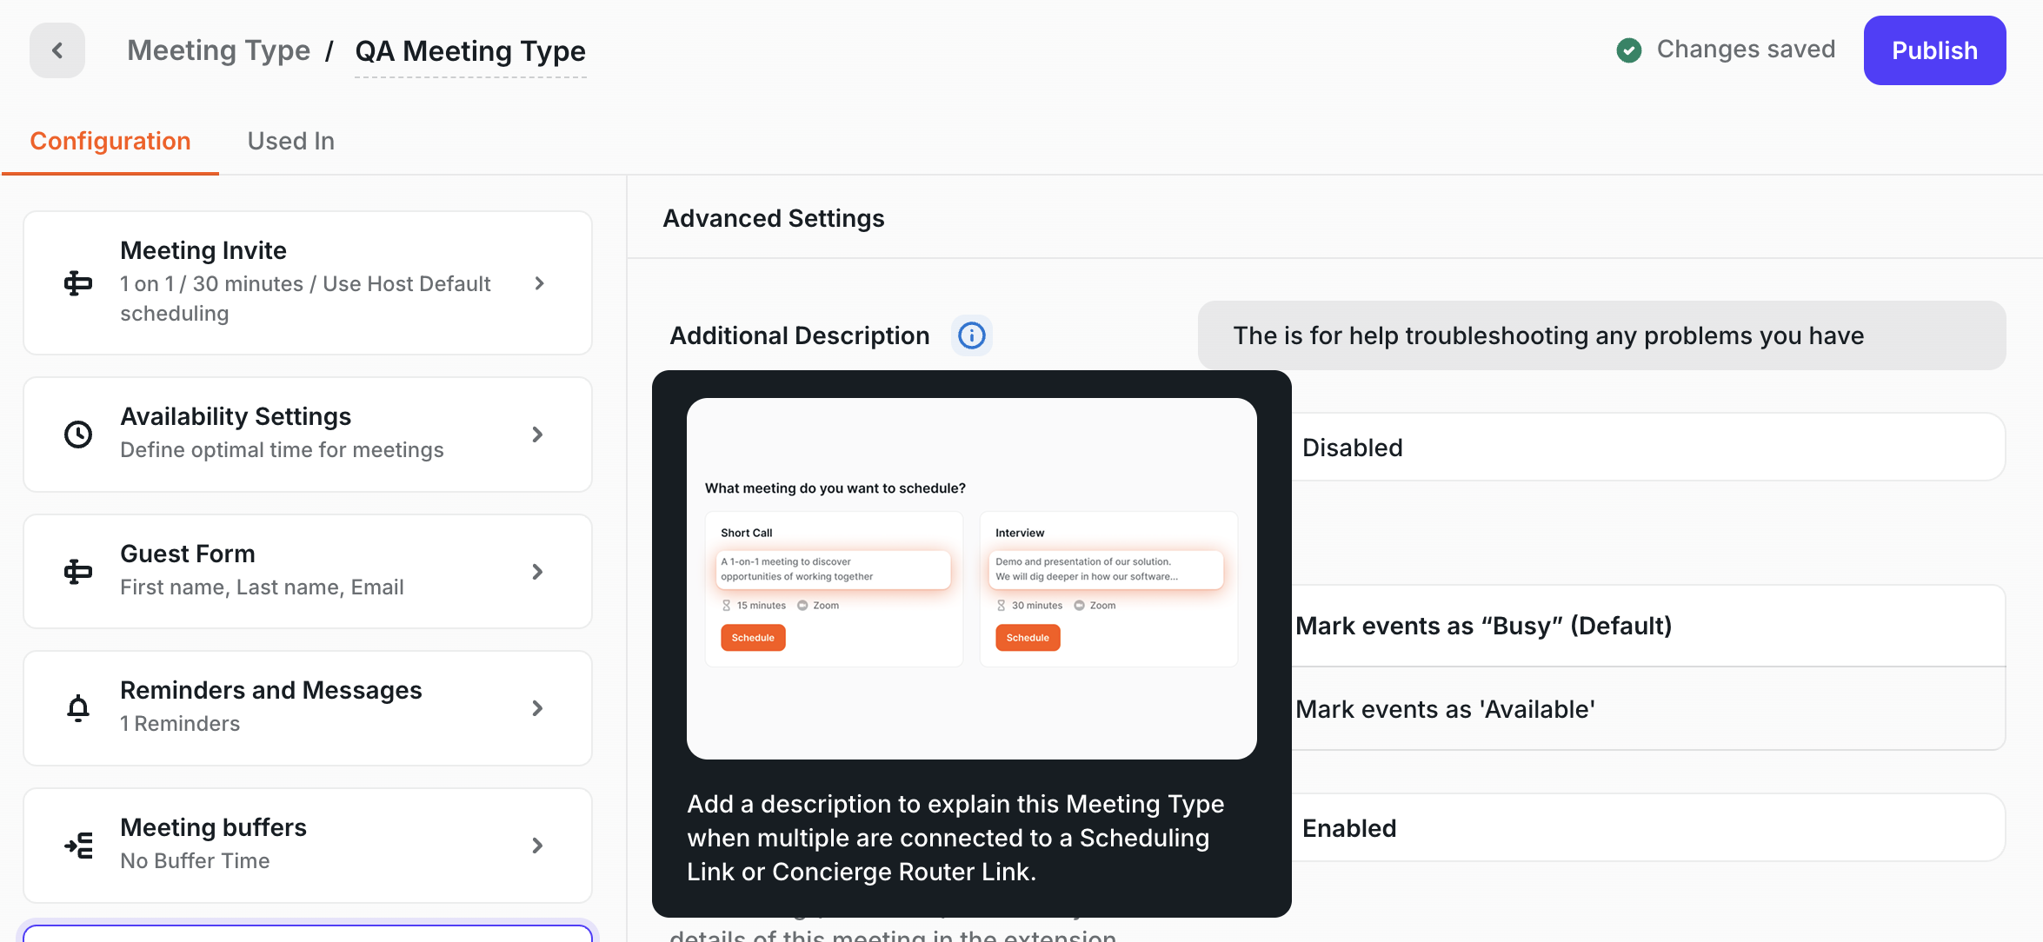The height and width of the screenshot is (942, 2043).
Task: Open the Disabled dropdown field
Action: (1648, 448)
